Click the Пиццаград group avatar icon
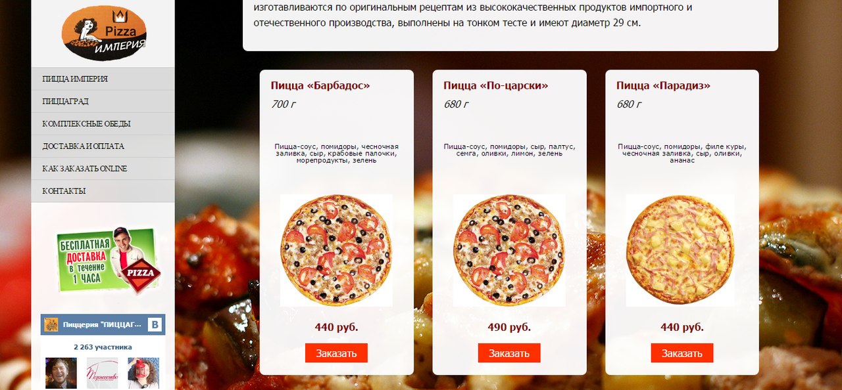 click(x=51, y=324)
